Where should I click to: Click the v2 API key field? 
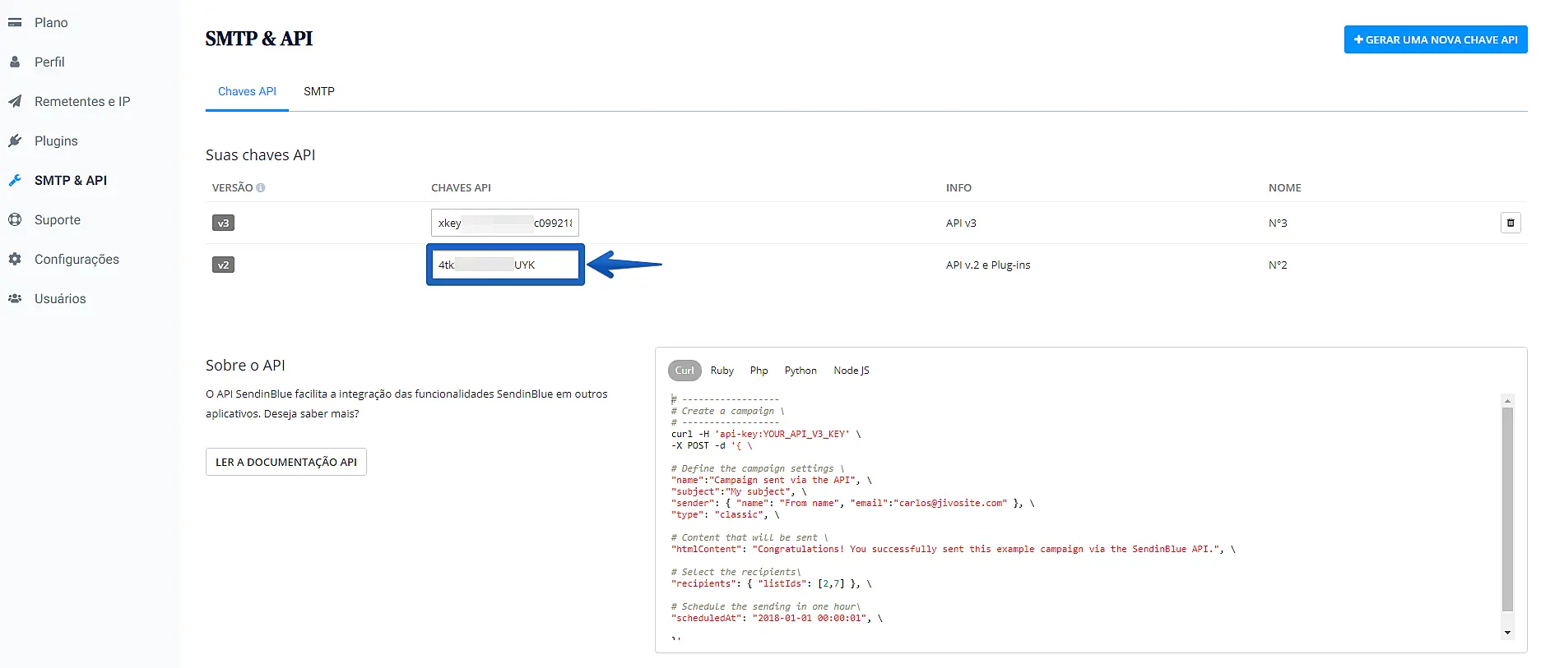point(505,265)
